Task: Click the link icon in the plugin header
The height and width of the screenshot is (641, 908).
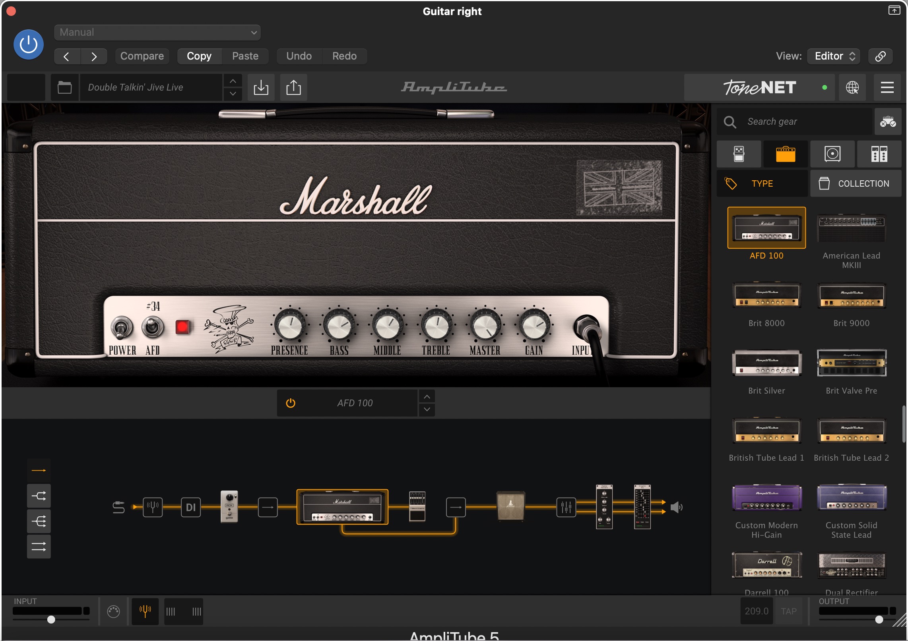Action: tap(880, 56)
